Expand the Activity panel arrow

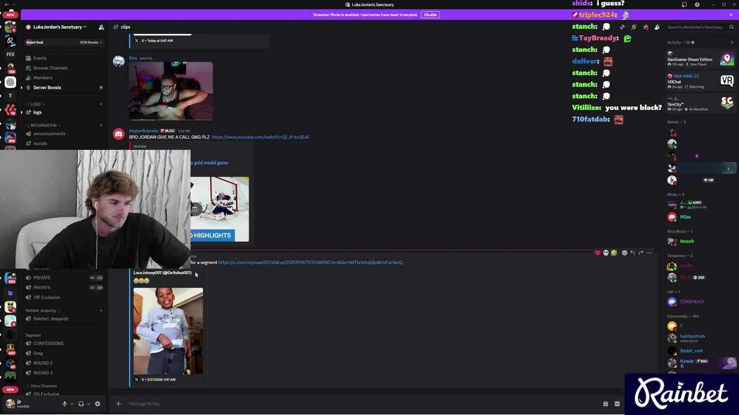point(732,43)
